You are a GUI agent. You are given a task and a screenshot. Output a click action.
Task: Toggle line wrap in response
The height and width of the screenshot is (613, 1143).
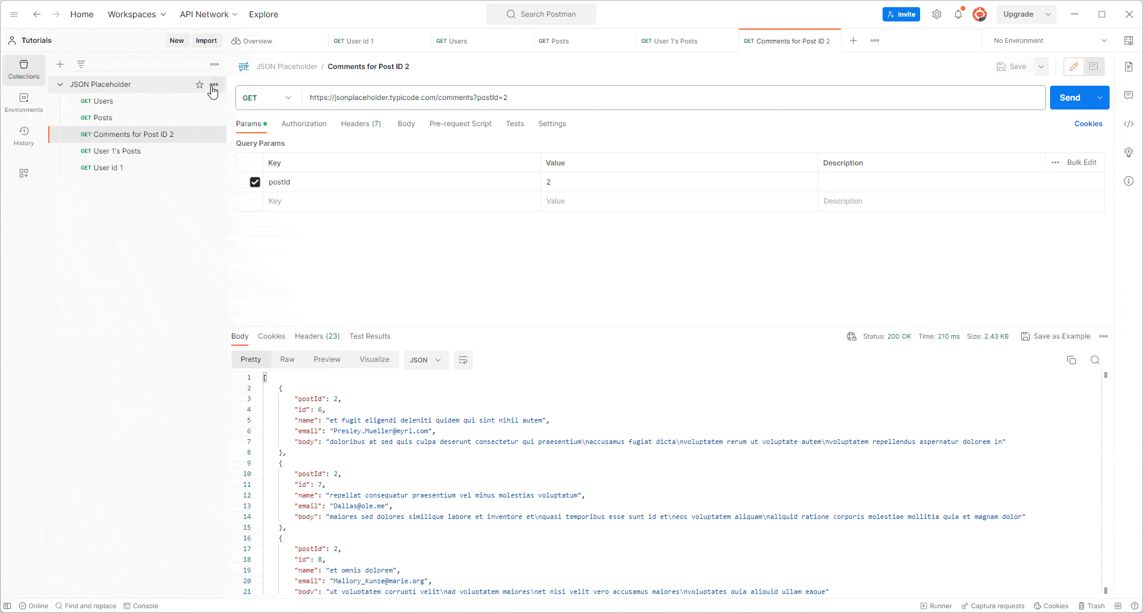pyautogui.click(x=463, y=360)
